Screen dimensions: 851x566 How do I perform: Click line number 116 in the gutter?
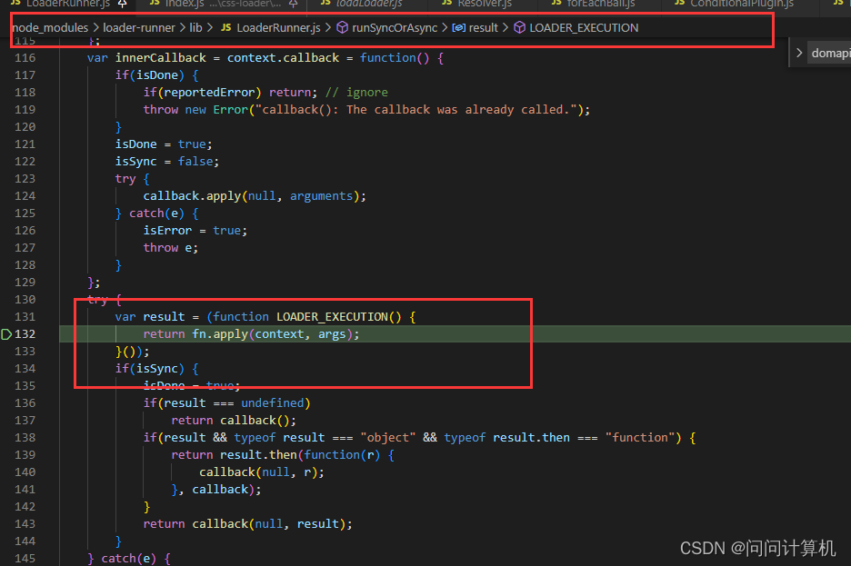25,58
